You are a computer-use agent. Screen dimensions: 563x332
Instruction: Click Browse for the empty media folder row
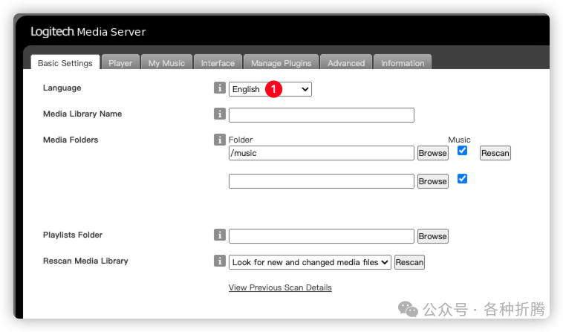tap(433, 181)
